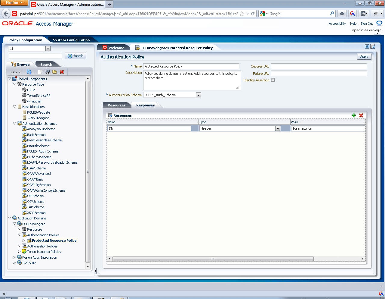
Task: Close all tabs using the multi-tab close icon
Action: (x=373, y=46)
